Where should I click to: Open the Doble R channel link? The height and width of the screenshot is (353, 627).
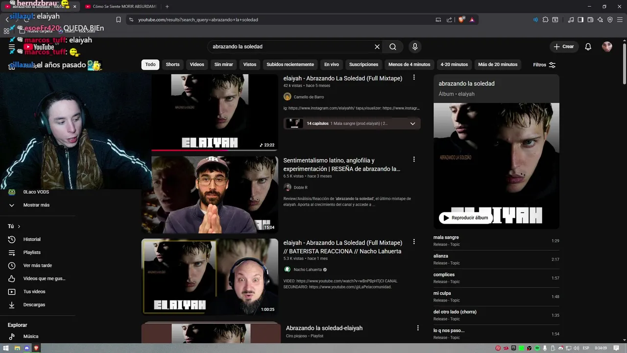pyautogui.click(x=300, y=188)
